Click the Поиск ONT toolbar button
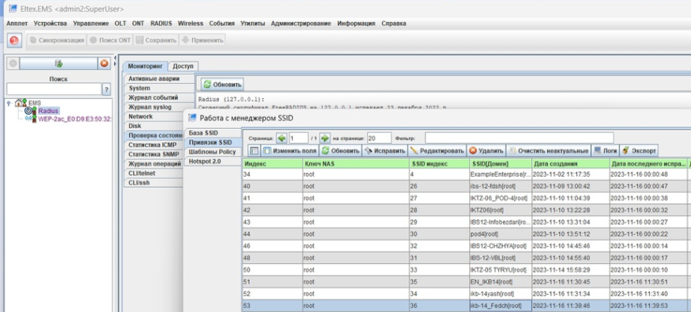Screen dimensions: 691x312 (109, 40)
